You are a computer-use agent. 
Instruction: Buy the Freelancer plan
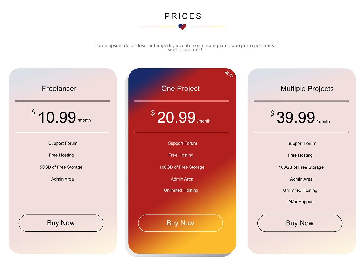coord(61,223)
